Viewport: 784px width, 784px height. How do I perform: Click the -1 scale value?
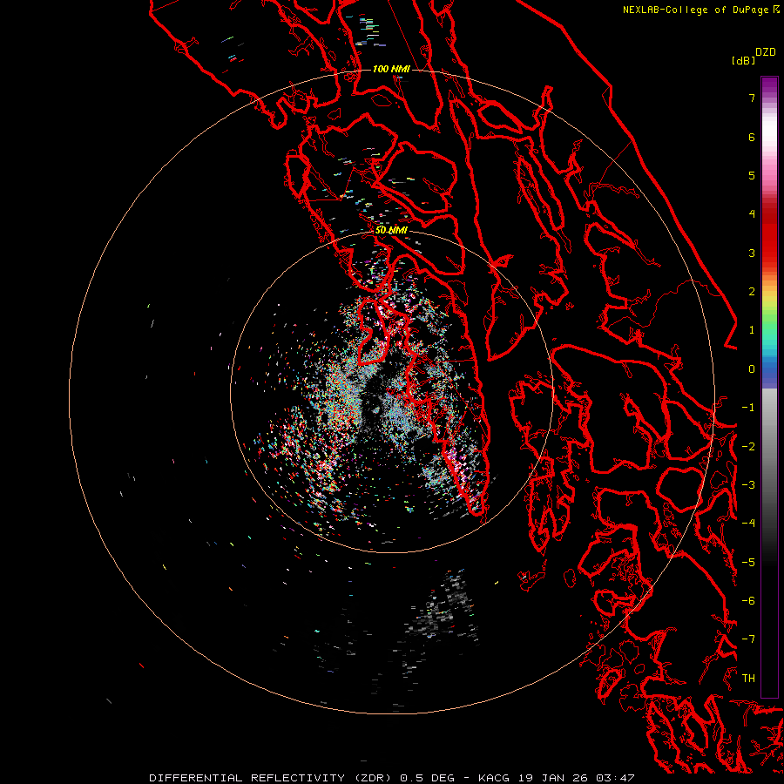point(748,408)
